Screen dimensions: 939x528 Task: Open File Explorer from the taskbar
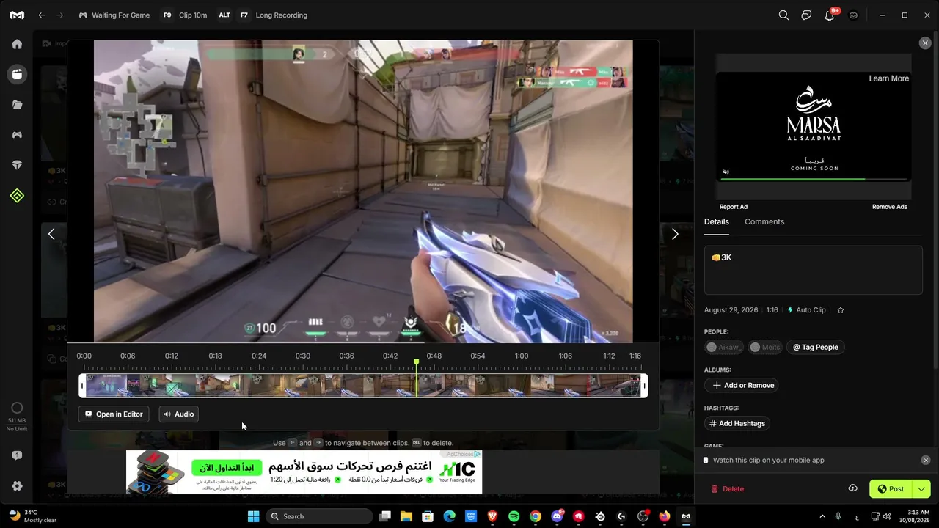406,516
